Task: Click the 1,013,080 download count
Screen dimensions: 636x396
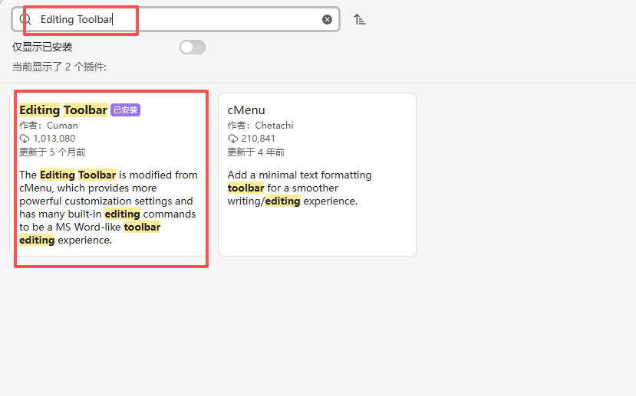Action: pos(54,139)
